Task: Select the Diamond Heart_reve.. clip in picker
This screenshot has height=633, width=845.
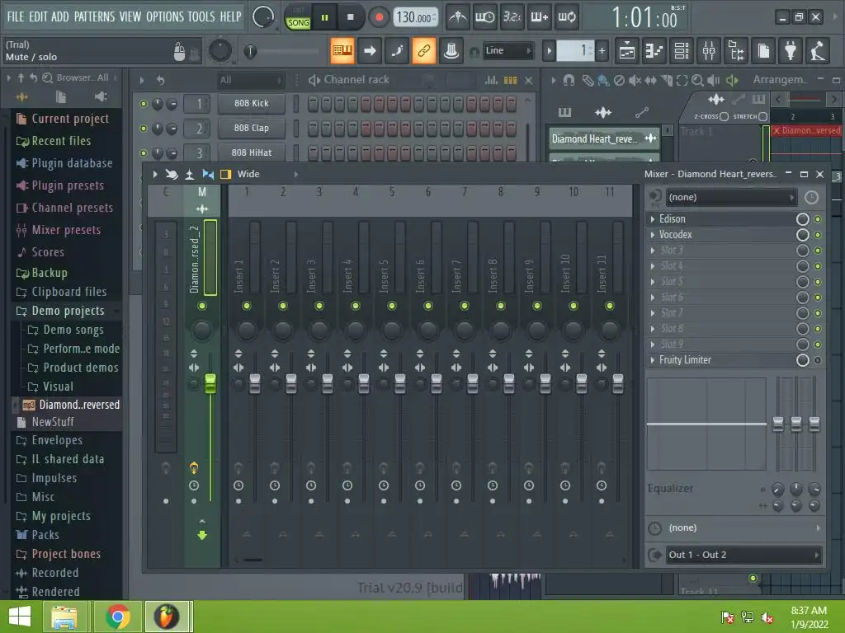Action: pyautogui.click(x=605, y=138)
